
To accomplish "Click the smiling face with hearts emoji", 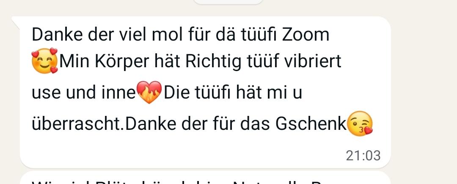I will (44, 61).
